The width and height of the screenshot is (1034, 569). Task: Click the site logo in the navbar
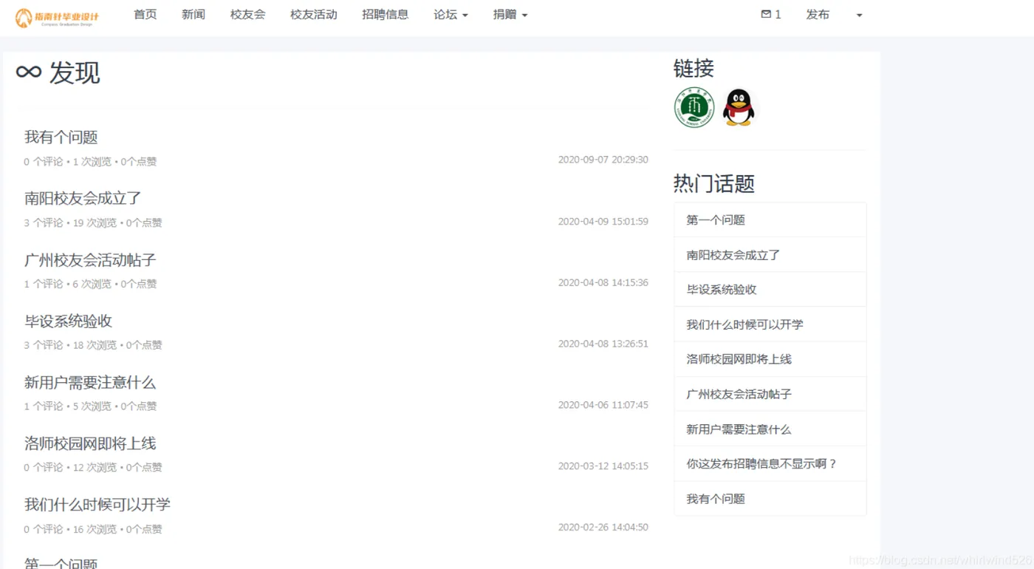(x=57, y=16)
